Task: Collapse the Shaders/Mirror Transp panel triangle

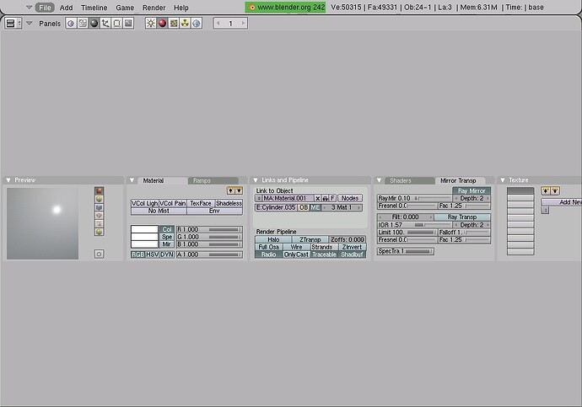Action: (x=379, y=180)
